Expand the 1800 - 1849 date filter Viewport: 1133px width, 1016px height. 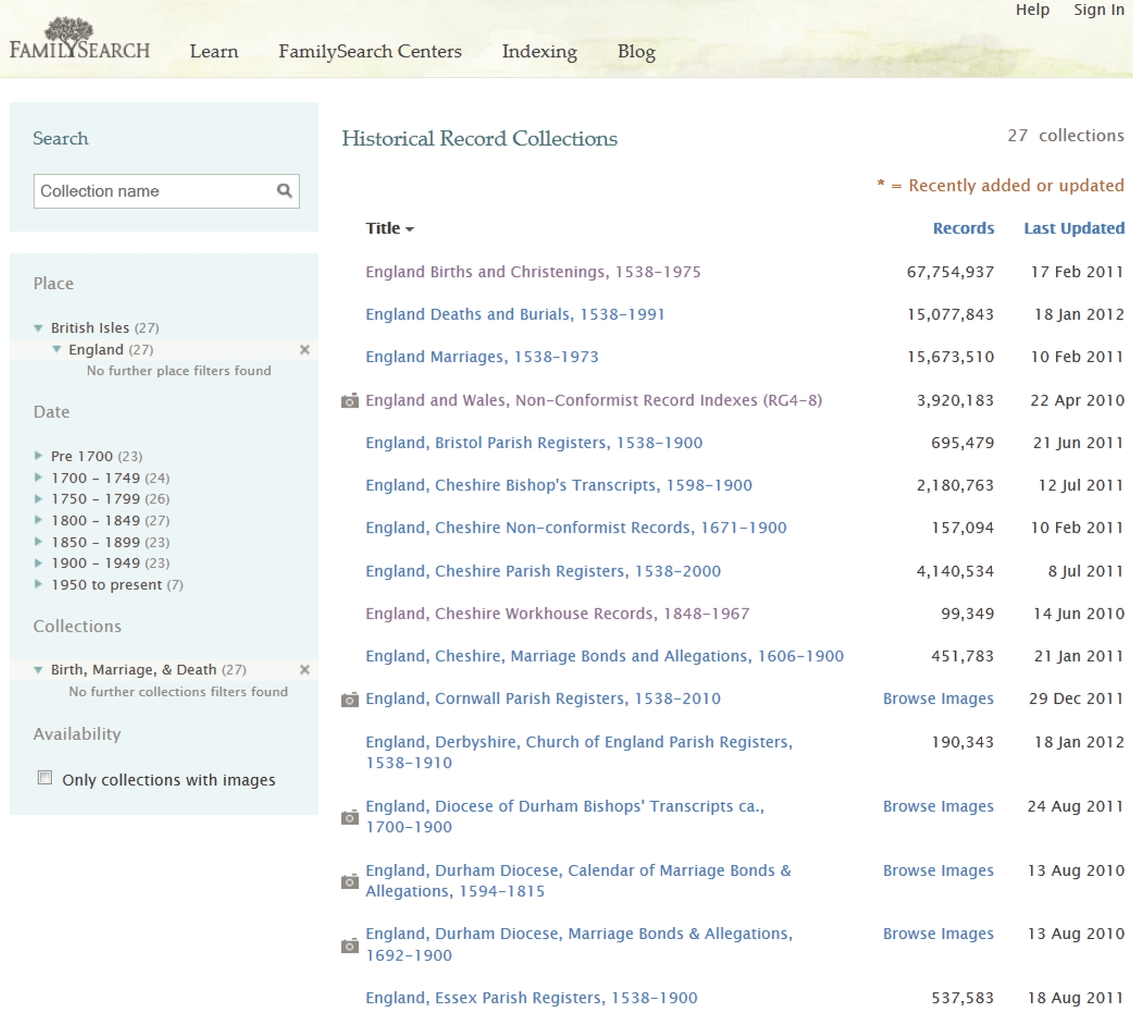pyautogui.click(x=38, y=520)
